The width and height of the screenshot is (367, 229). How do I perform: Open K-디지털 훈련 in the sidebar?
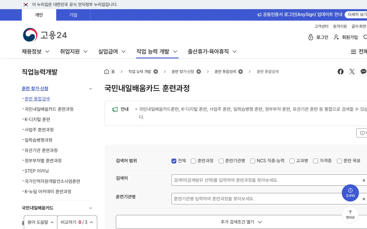(x=37, y=119)
